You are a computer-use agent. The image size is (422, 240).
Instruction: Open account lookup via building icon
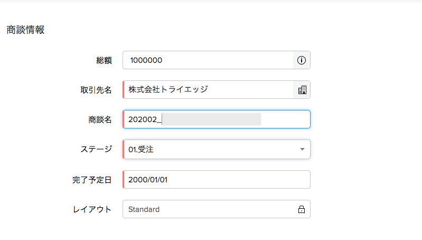[x=302, y=90]
